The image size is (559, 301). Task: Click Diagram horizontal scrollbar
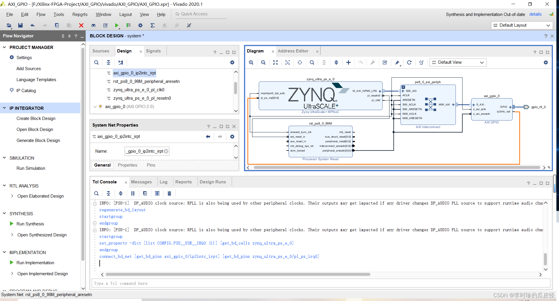point(397,167)
